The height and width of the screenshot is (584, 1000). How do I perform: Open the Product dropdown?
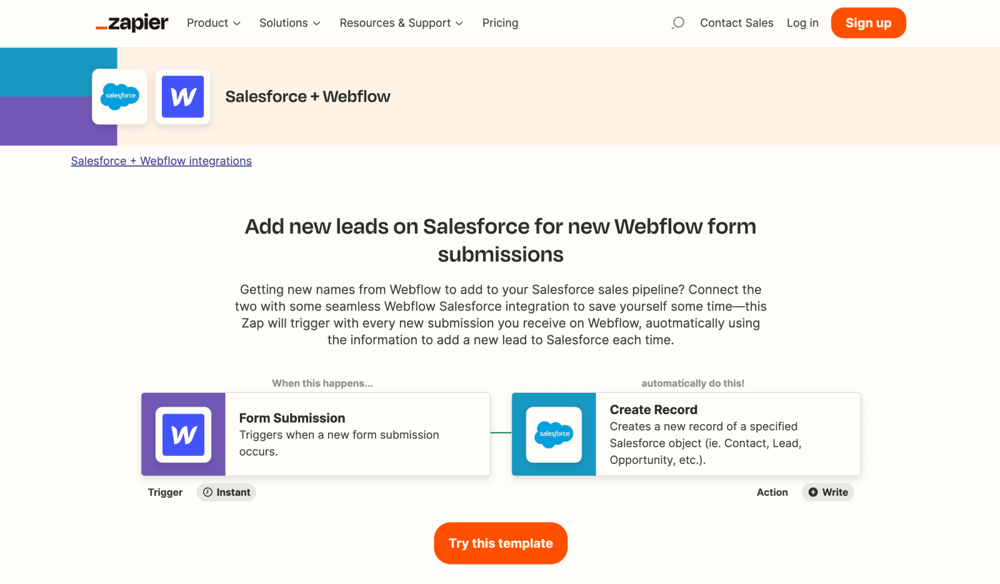pyautogui.click(x=213, y=22)
